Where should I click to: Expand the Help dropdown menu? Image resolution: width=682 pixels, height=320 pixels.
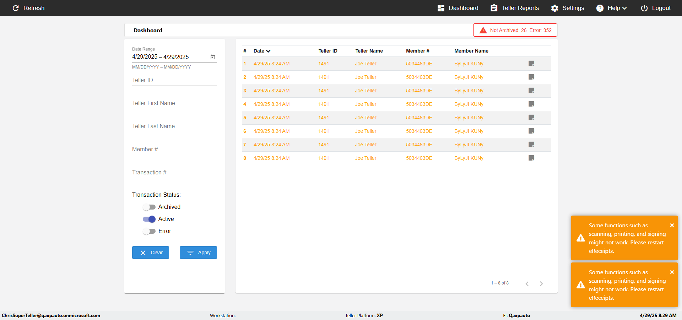pyautogui.click(x=611, y=8)
